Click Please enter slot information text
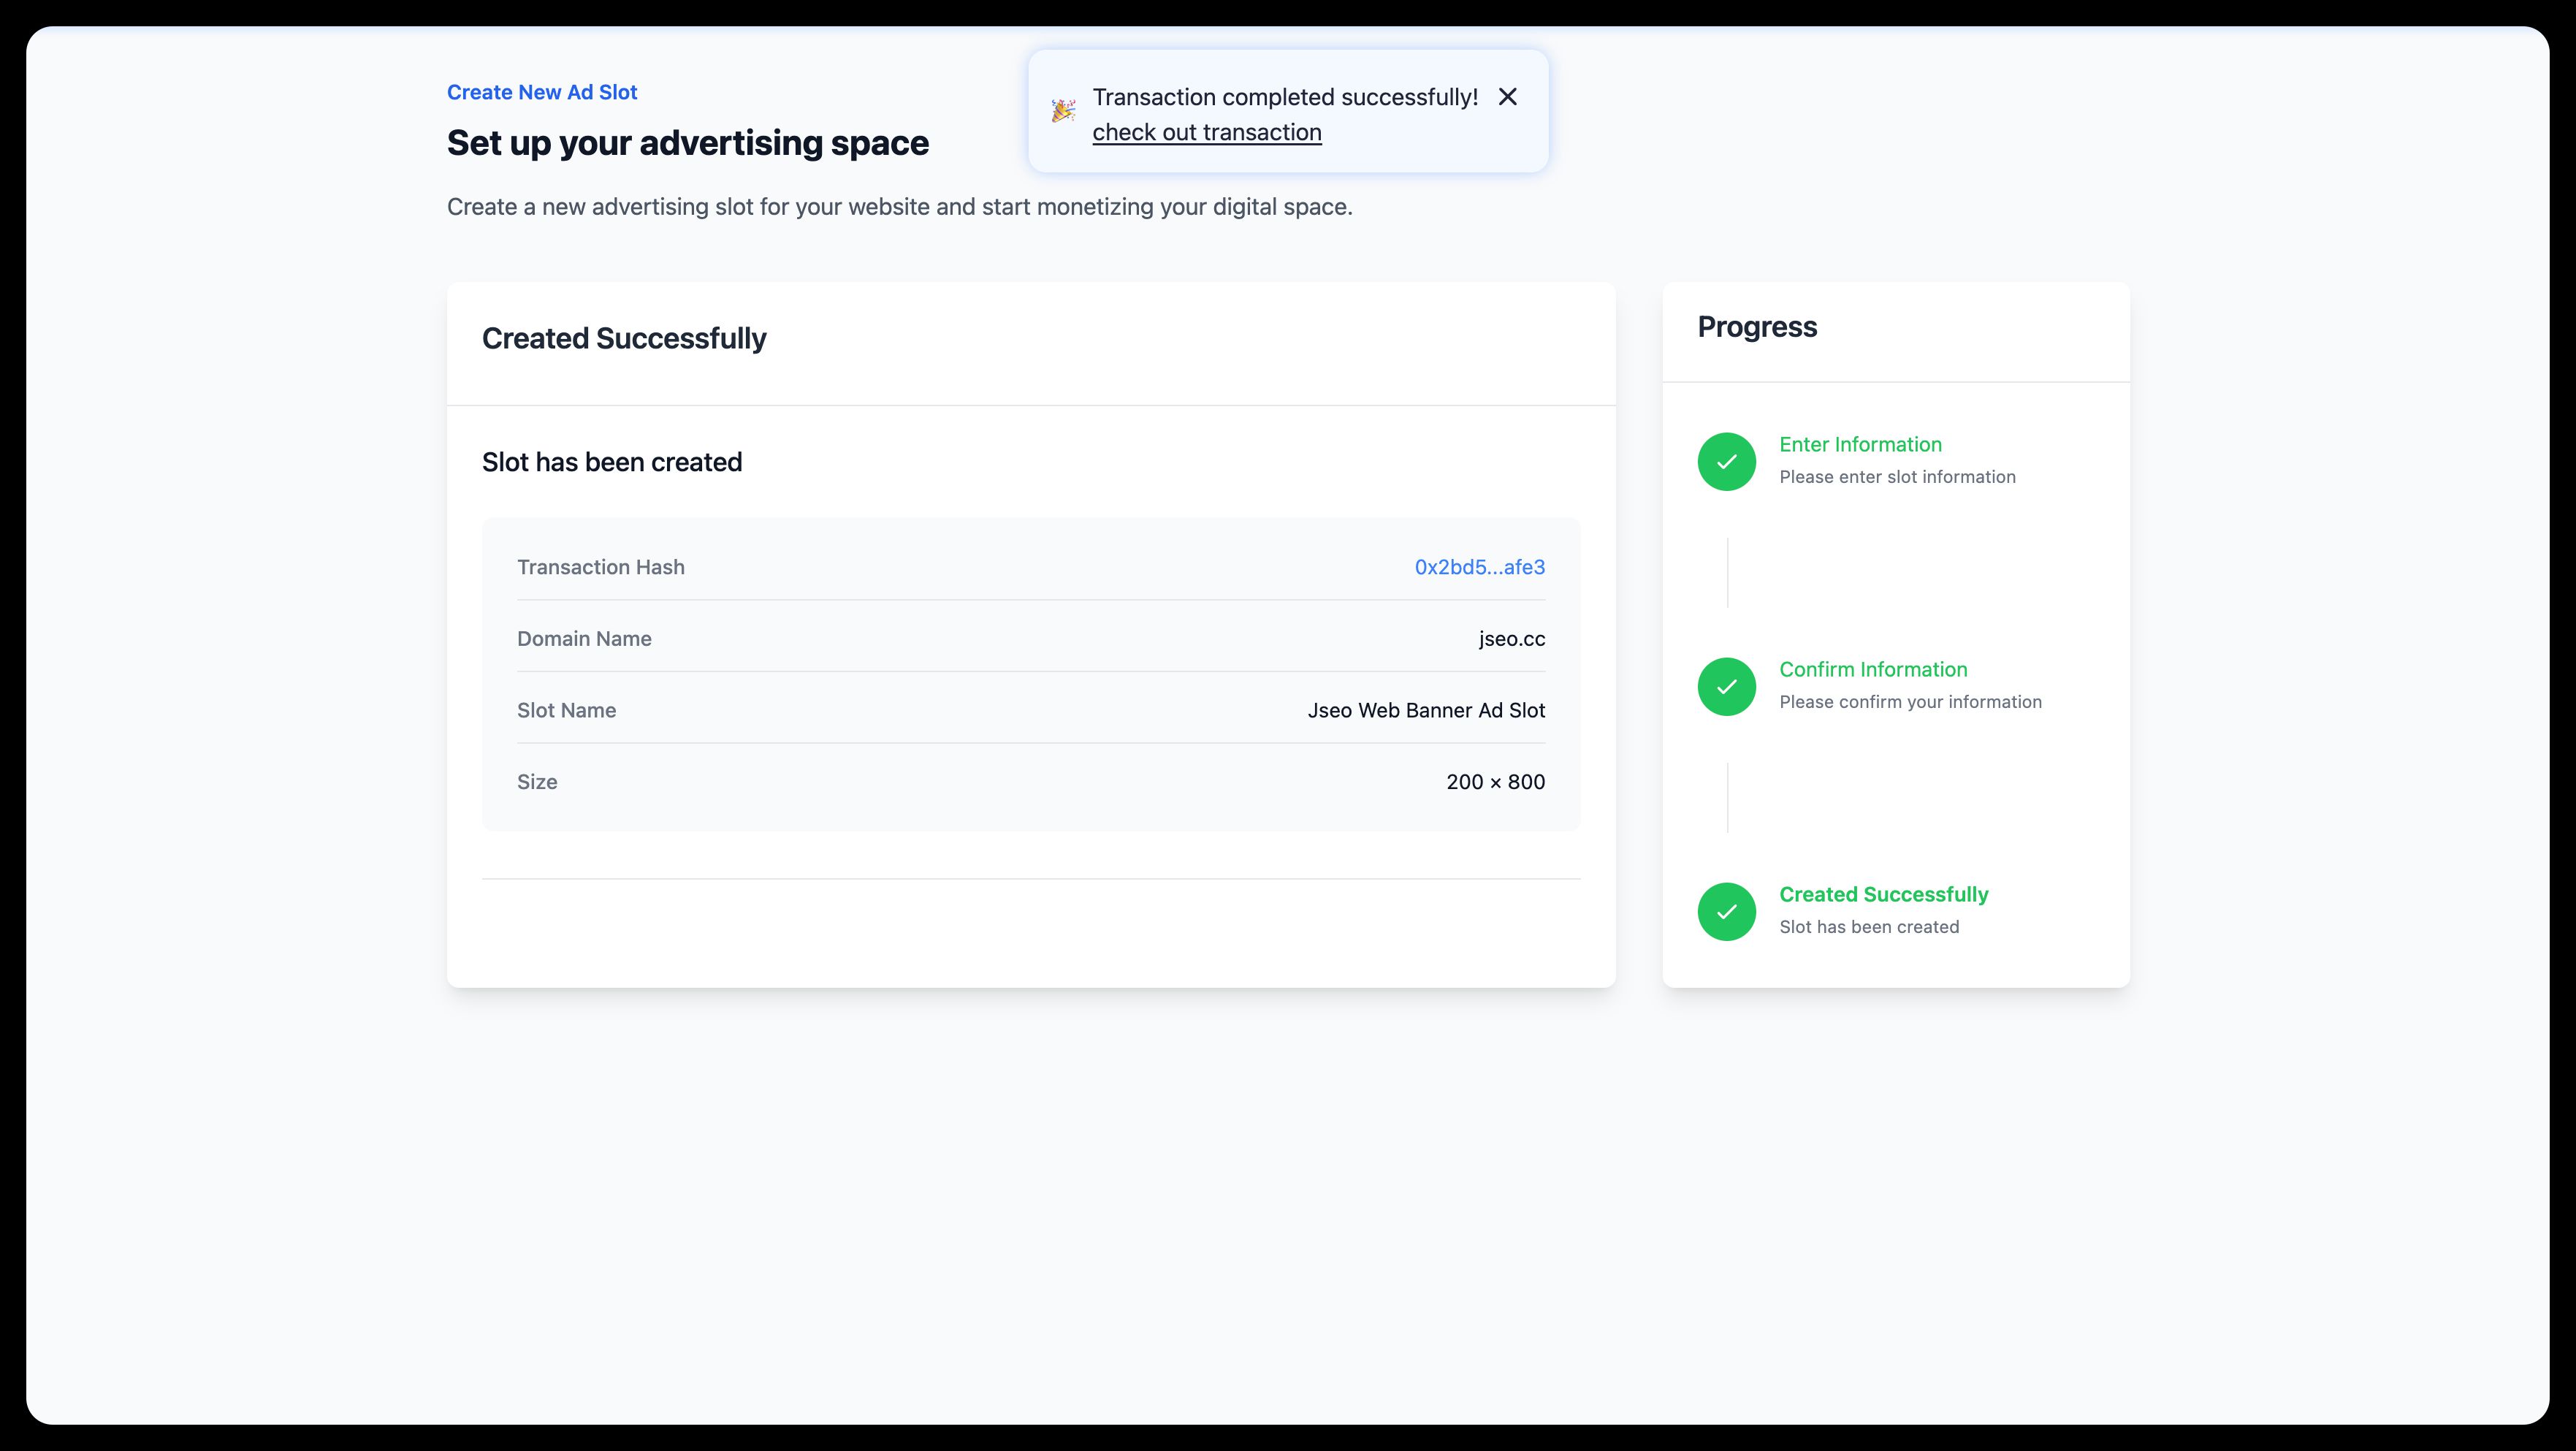Image resolution: width=2576 pixels, height=1451 pixels. click(1897, 477)
